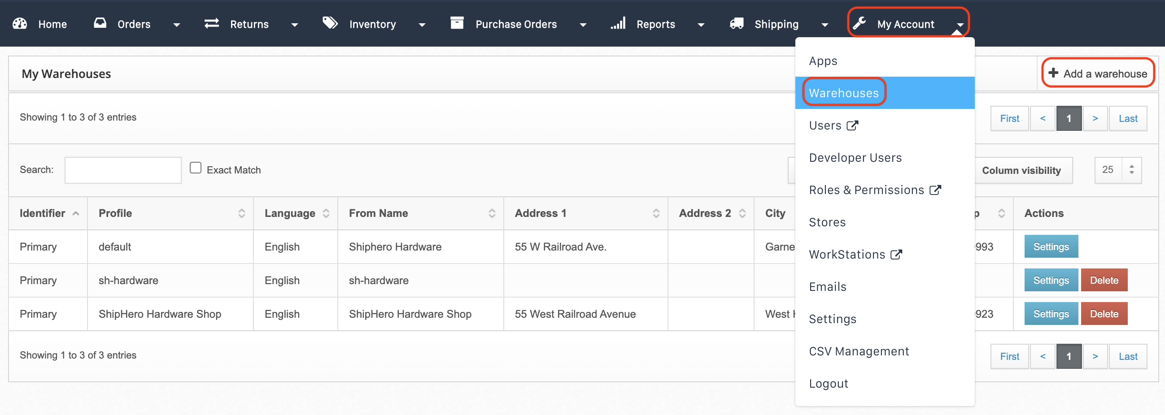Click the Orders inbox tray icon
The image size is (1165, 415).
(x=100, y=23)
